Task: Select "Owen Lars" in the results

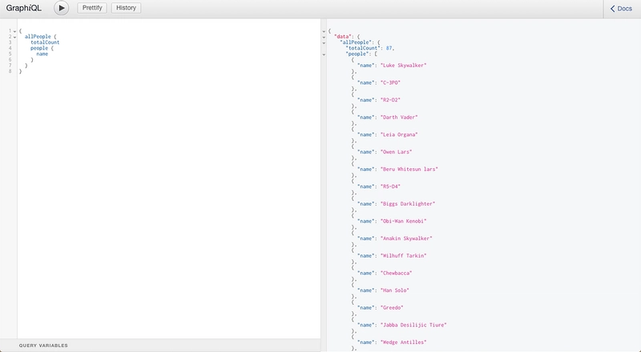Action: (396, 152)
